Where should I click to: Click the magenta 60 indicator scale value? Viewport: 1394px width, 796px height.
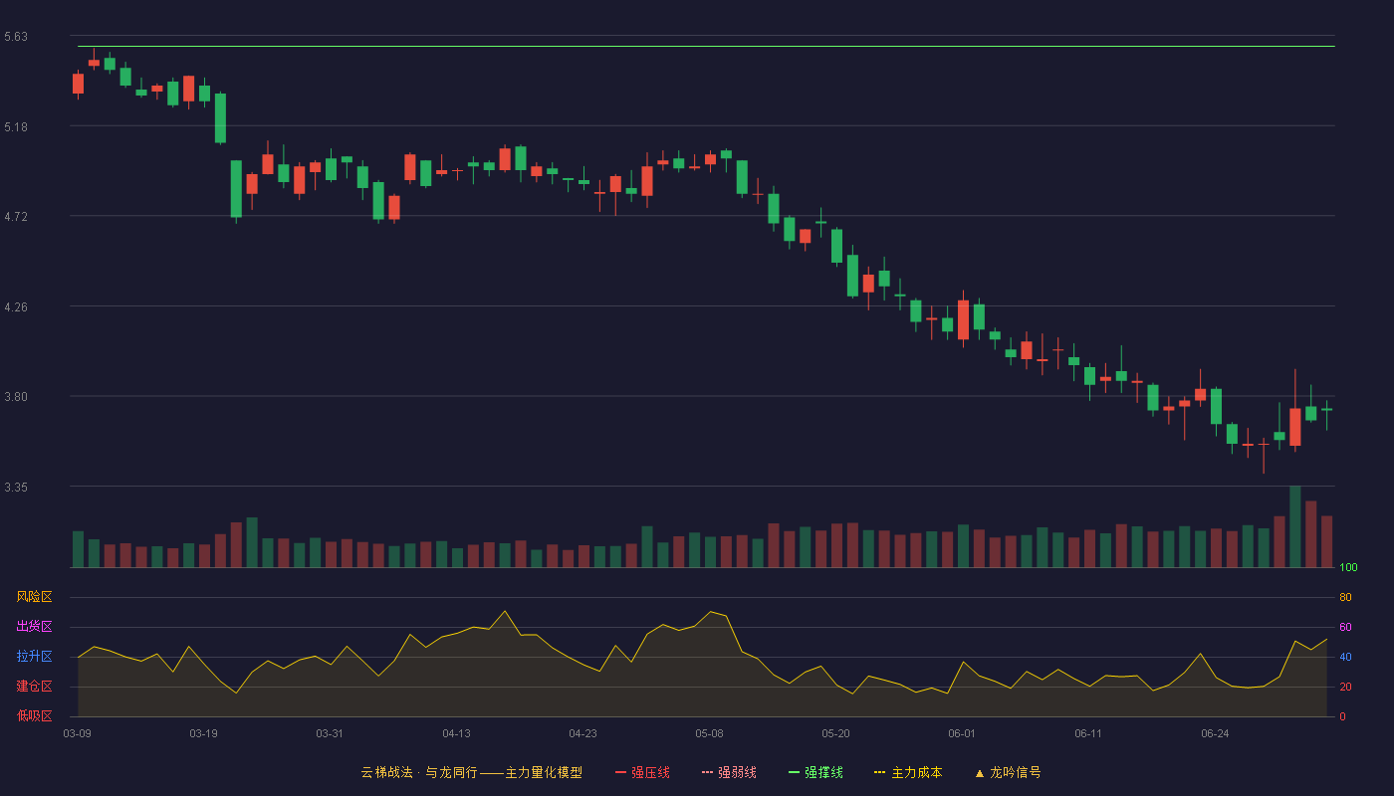pyautogui.click(x=1345, y=627)
